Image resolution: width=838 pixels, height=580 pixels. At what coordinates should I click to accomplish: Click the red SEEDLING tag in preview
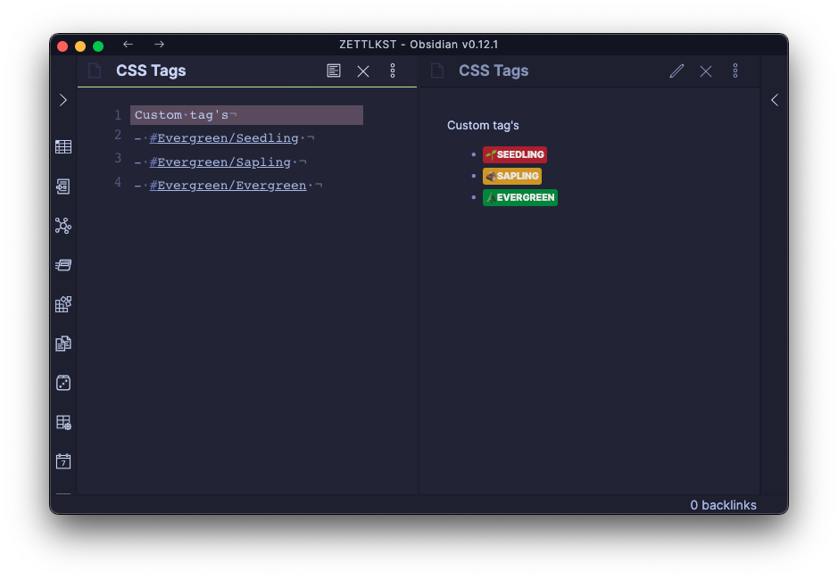point(515,154)
